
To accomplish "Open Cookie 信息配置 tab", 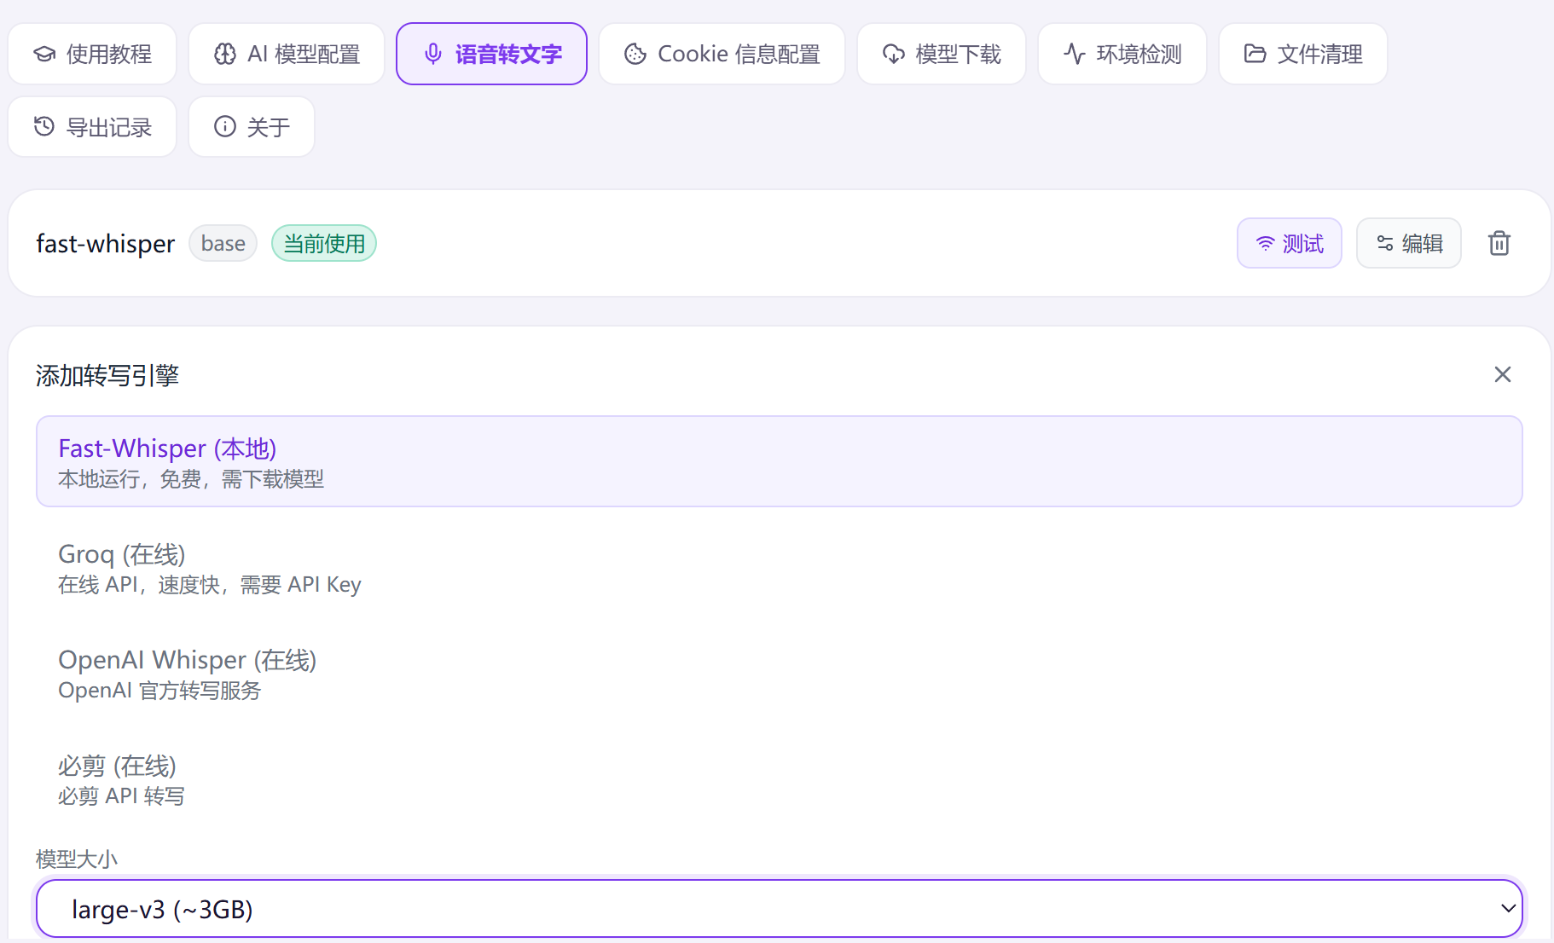I will 722,54.
